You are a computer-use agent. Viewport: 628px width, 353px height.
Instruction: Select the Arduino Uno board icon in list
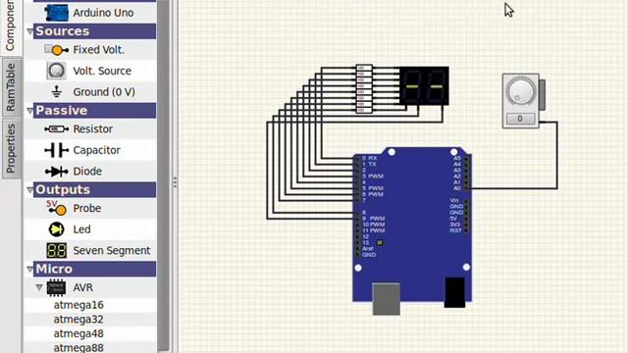57,13
